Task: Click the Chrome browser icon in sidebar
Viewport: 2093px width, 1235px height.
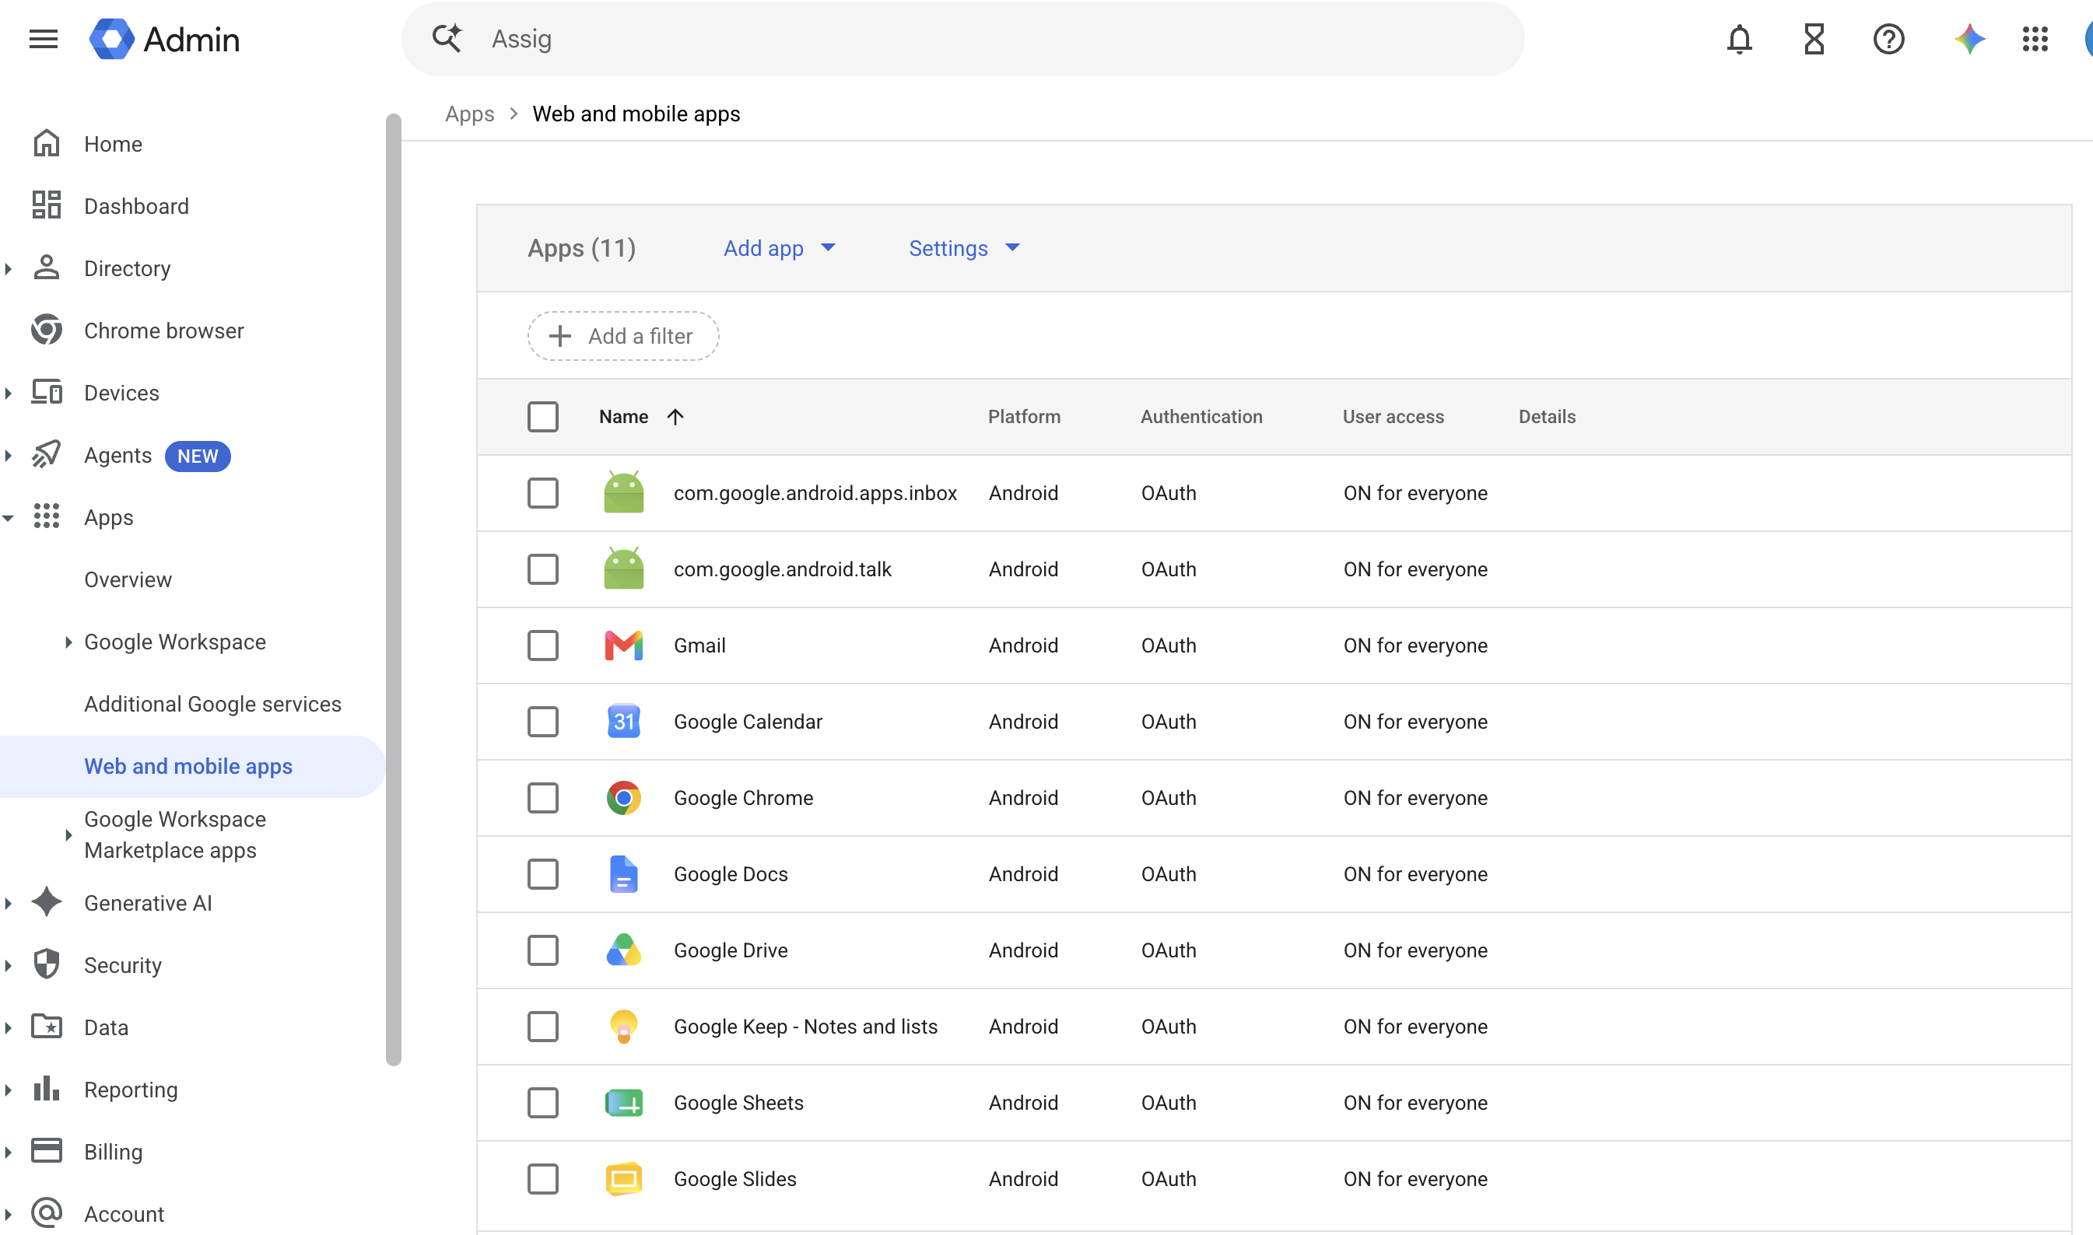Action: coord(47,331)
